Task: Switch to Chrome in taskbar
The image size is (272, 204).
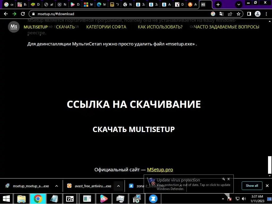Action: [x=38, y=199]
